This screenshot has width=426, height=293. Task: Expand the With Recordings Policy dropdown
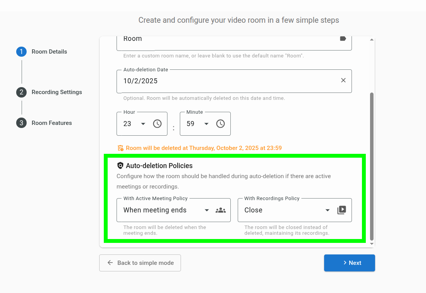tap(328, 210)
